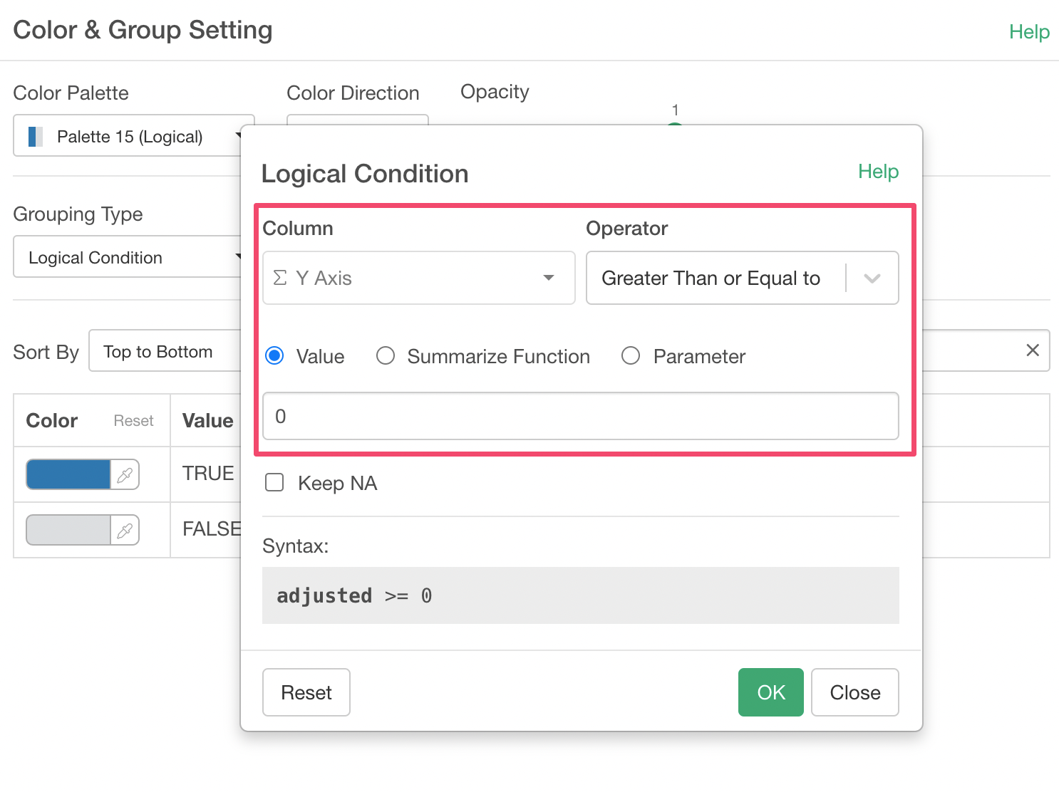Click the value input field containing 0
The height and width of the screenshot is (792, 1059).
point(580,417)
